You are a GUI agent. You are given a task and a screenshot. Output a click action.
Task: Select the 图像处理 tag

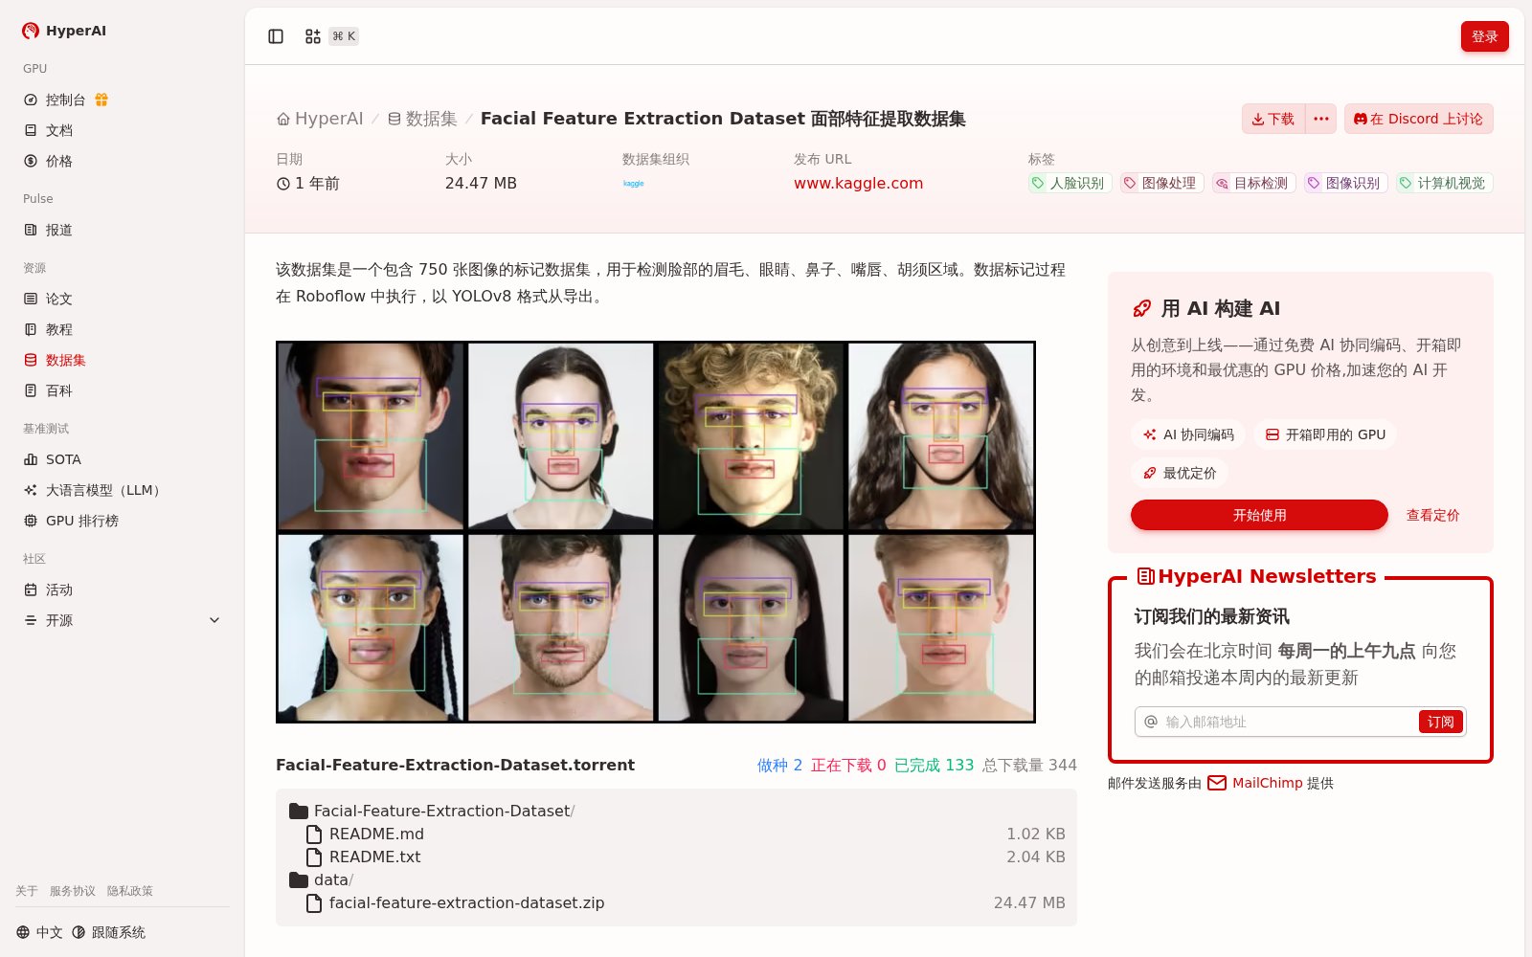pos(1161,183)
